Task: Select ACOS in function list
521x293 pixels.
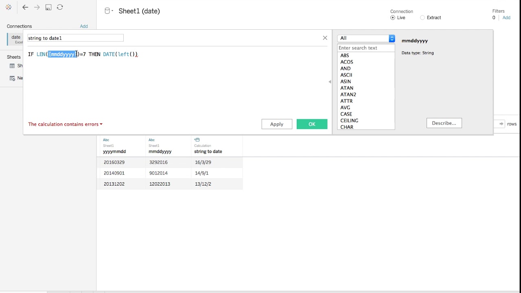Action: click(347, 62)
